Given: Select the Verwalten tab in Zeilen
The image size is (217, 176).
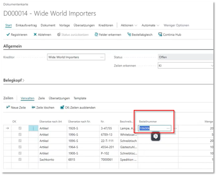Looking at the screenshot, I should click(27, 98).
